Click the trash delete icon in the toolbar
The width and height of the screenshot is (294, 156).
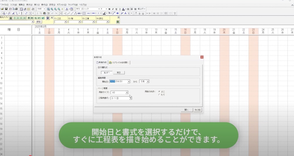tap(175, 13)
